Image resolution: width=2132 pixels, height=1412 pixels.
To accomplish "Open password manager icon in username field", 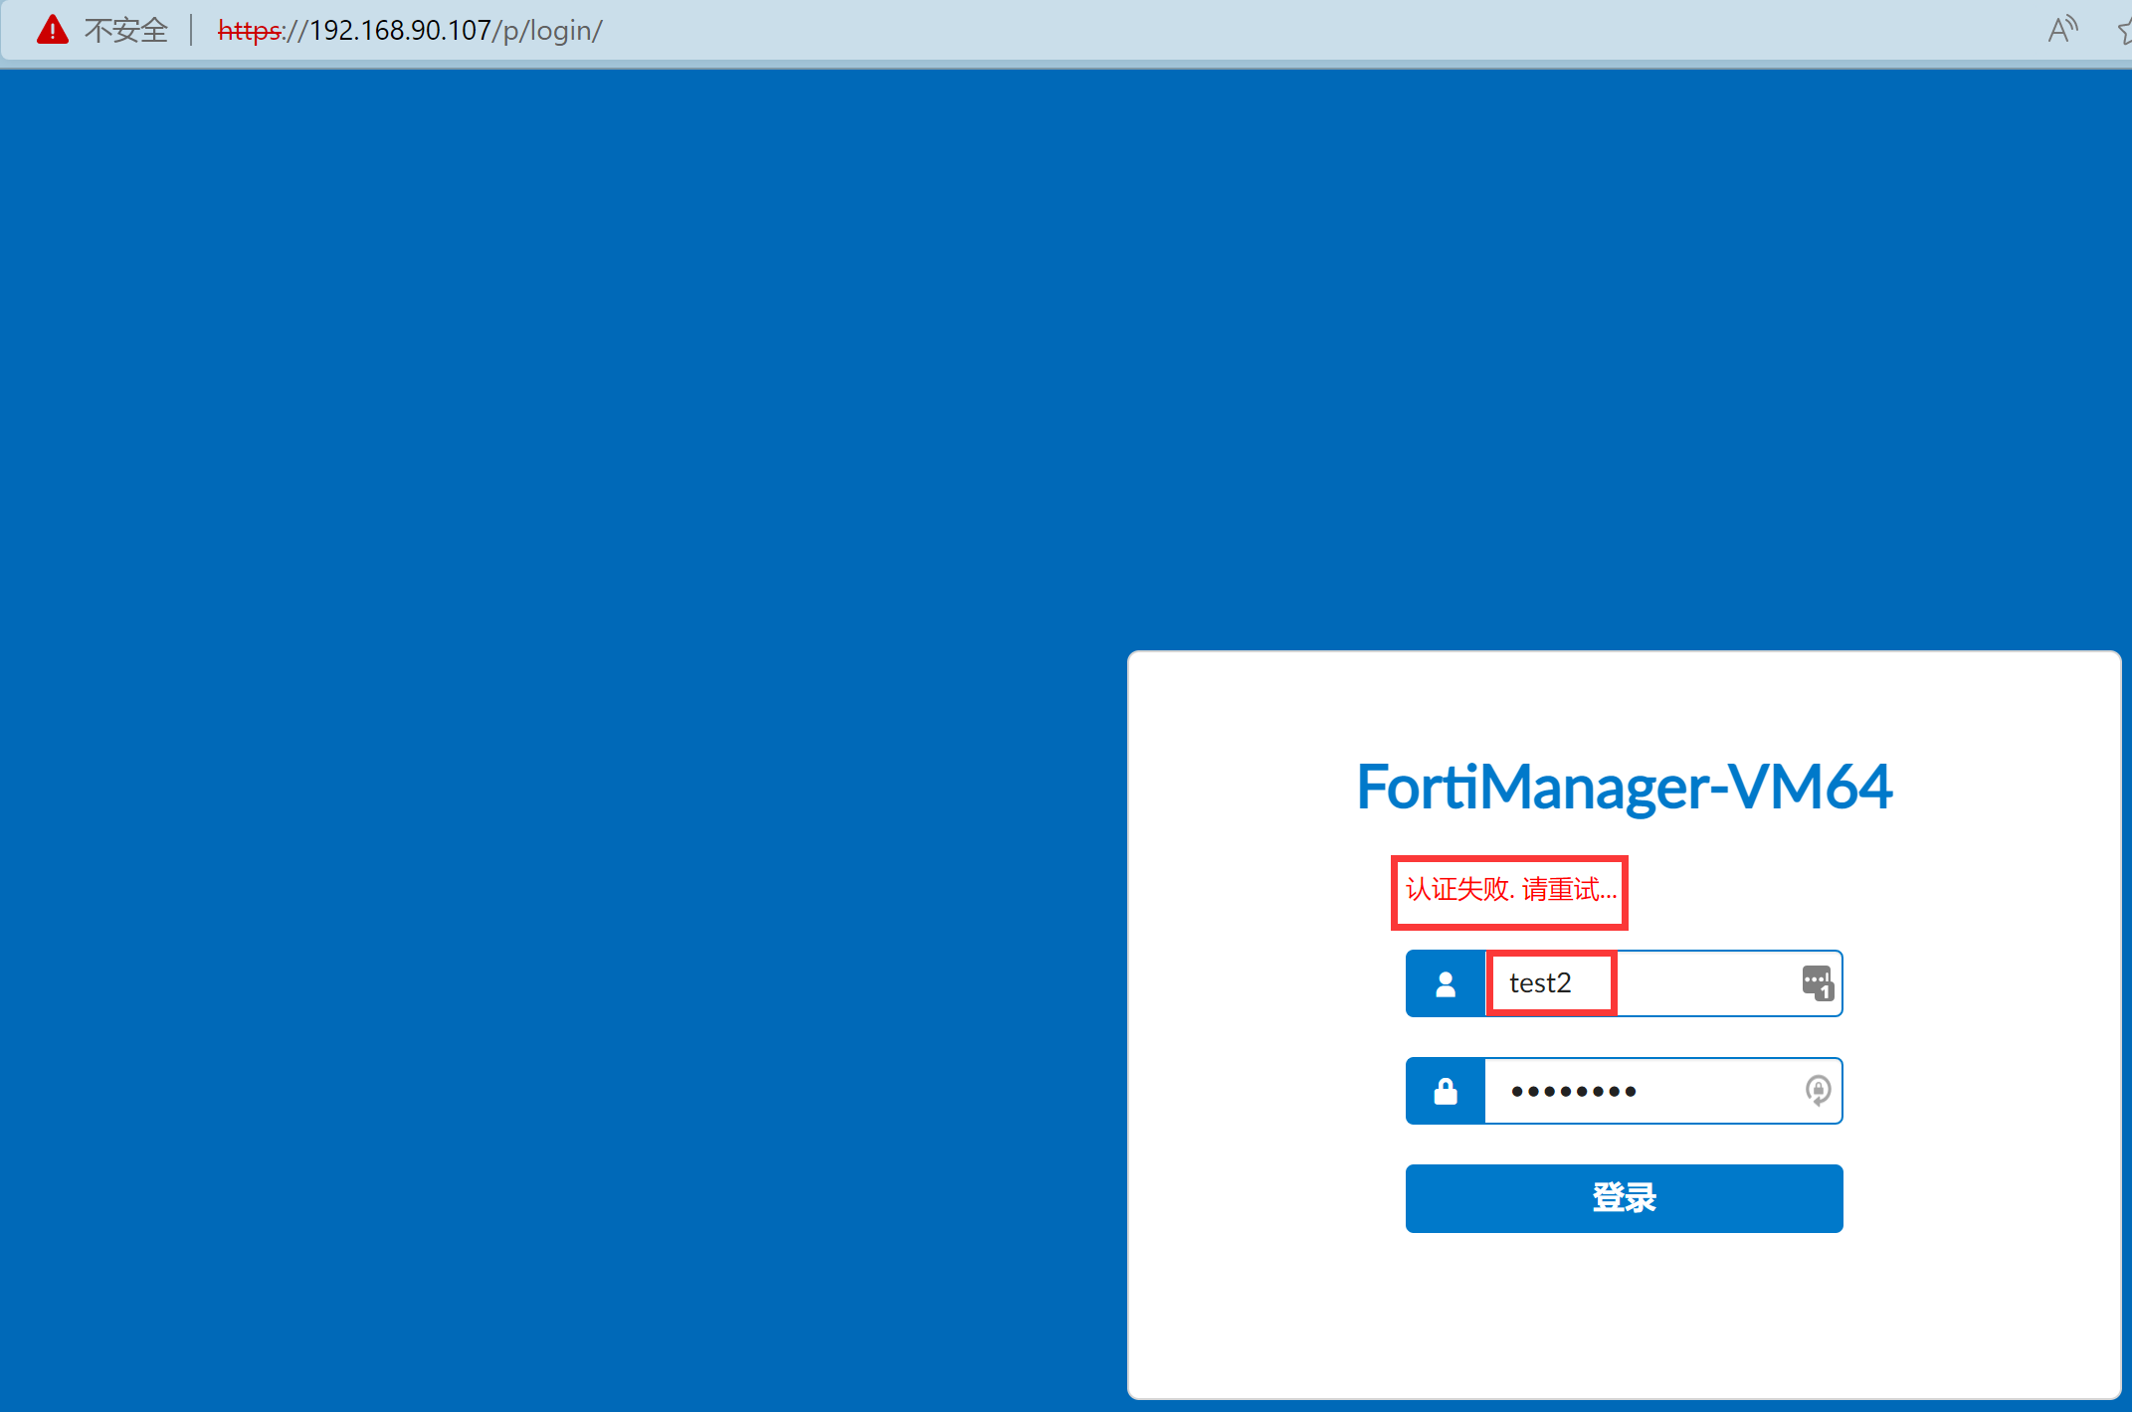I will [x=1818, y=982].
